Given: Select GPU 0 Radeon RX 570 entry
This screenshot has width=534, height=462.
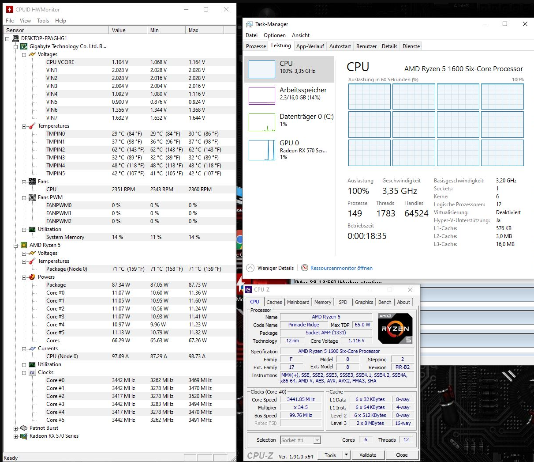Looking at the screenshot, I should tap(289, 150).
